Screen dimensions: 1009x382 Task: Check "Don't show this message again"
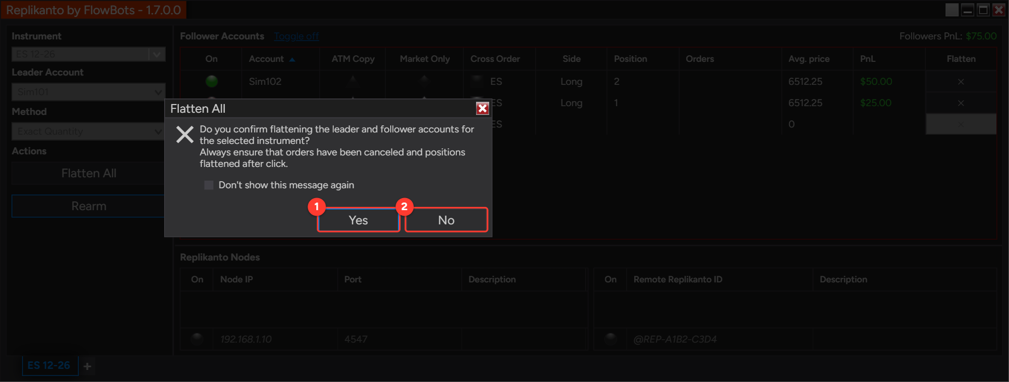click(x=208, y=185)
